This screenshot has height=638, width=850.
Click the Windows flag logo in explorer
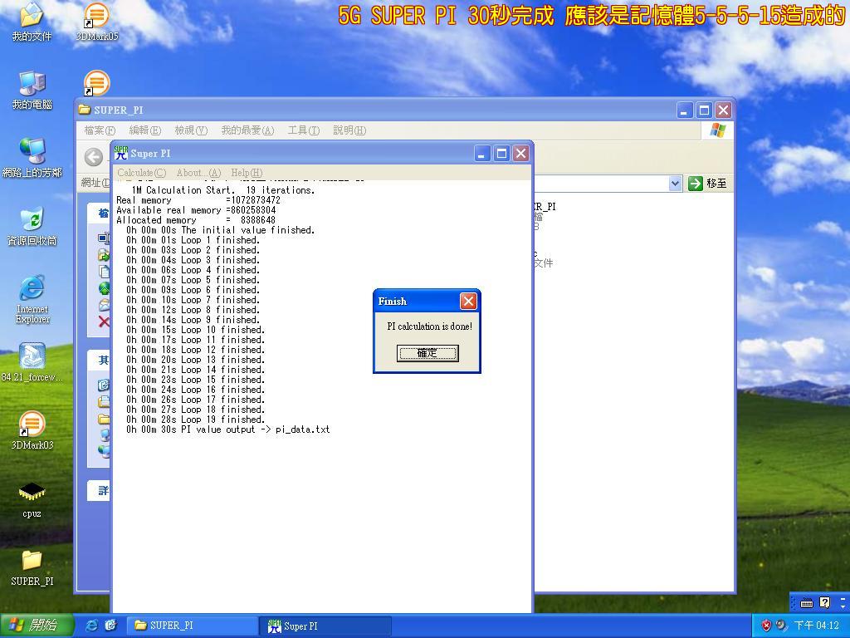[x=717, y=130]
